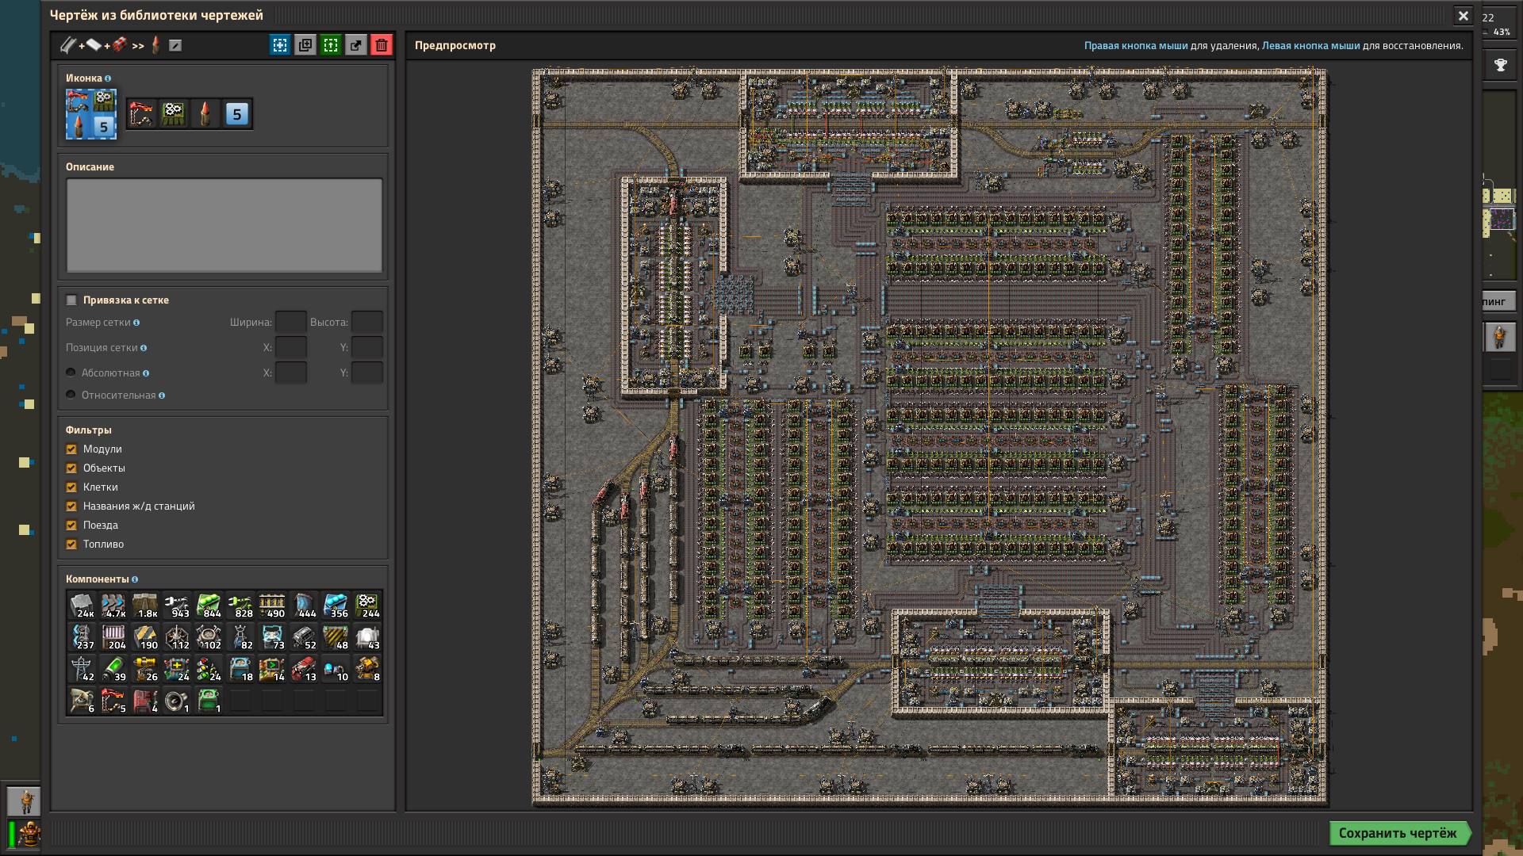The width and height of the screenshot is (1523, 856).
Task: Click the Описание description text box
Action: [224, 225]
